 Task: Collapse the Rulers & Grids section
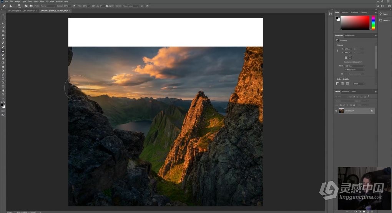point(336,79)
